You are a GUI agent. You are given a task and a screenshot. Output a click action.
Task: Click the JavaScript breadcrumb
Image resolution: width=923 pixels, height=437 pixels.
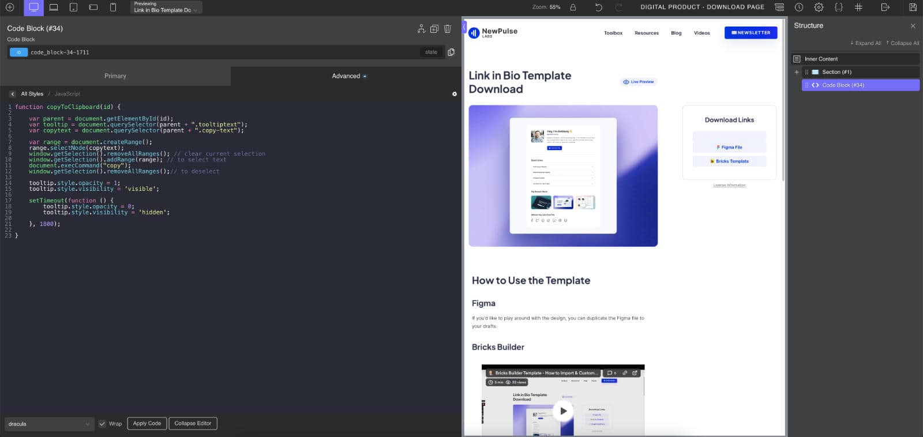(67, 93)
